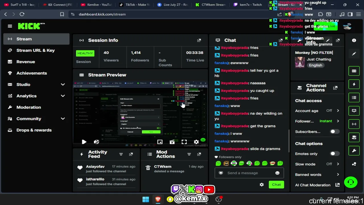The image size is (364, 205).
Task: Open the Windows Start menu
Action: tap(146, 199)
